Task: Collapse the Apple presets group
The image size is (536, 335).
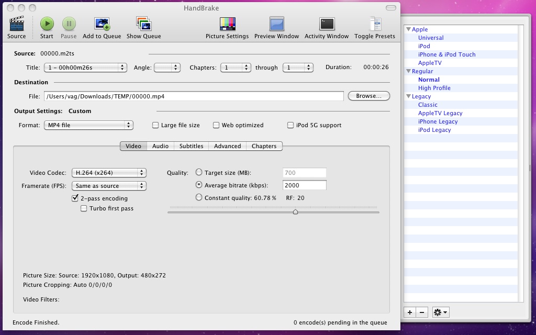Action: 408,29
